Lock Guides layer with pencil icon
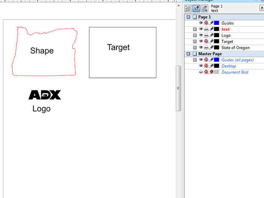Image resolution: width=264 pixels, height=198 pixels. [212, 23]
